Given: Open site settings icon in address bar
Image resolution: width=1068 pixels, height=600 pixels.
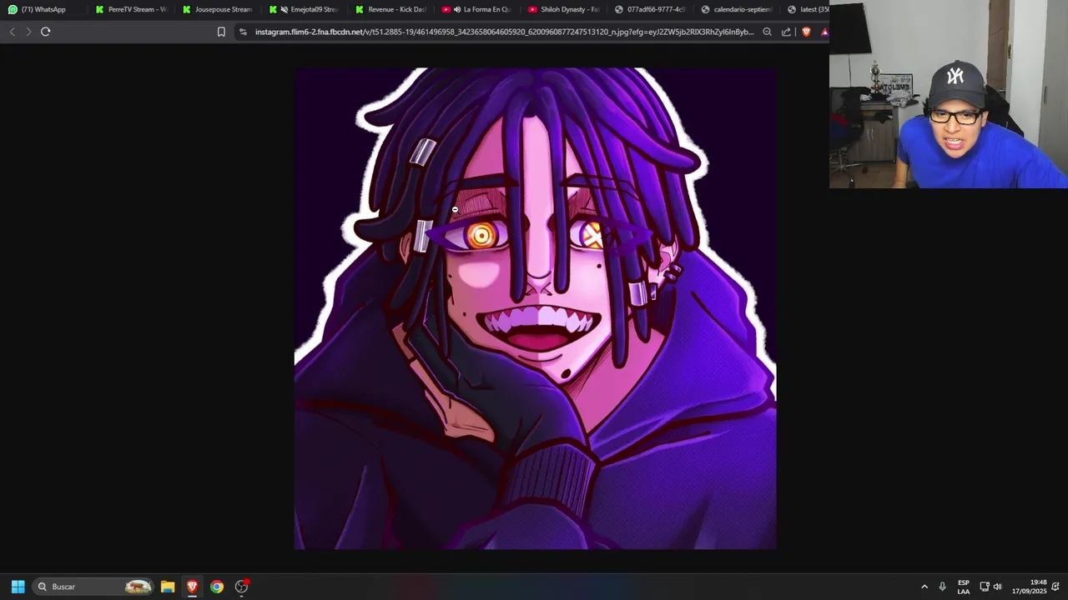Looking at the screenshot, I should point(243,32).
